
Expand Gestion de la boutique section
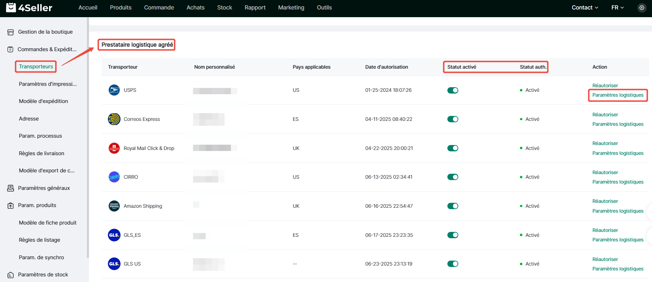pos(45,32)
